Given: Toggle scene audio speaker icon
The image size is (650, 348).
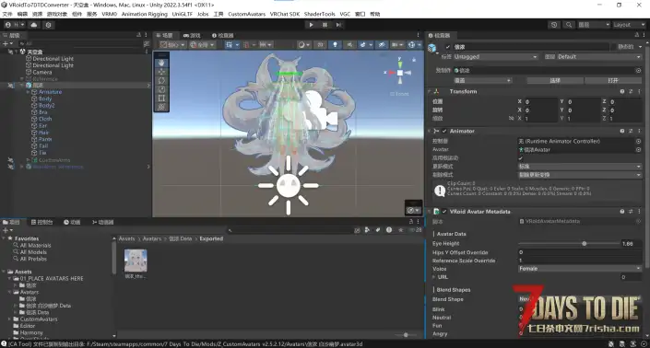Looking at the screenshot, I should click(349, 45).
